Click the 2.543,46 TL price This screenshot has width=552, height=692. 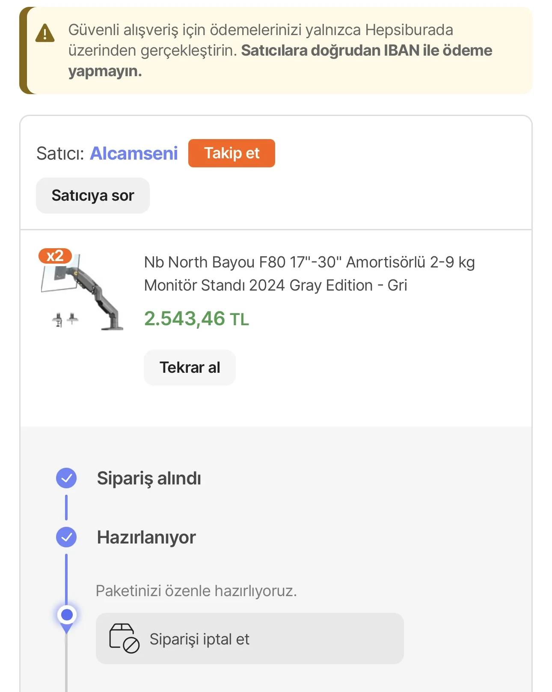[x=196, y=319]
